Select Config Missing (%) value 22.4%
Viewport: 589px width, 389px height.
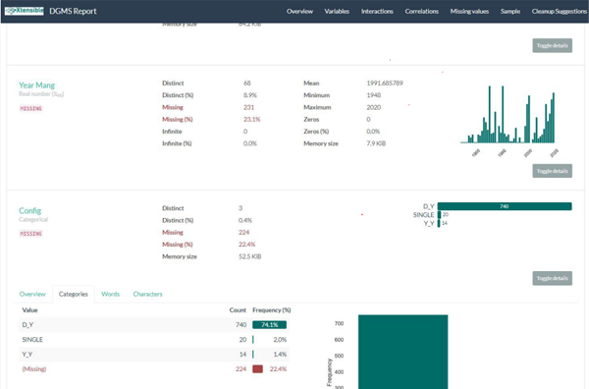point(246,245)
